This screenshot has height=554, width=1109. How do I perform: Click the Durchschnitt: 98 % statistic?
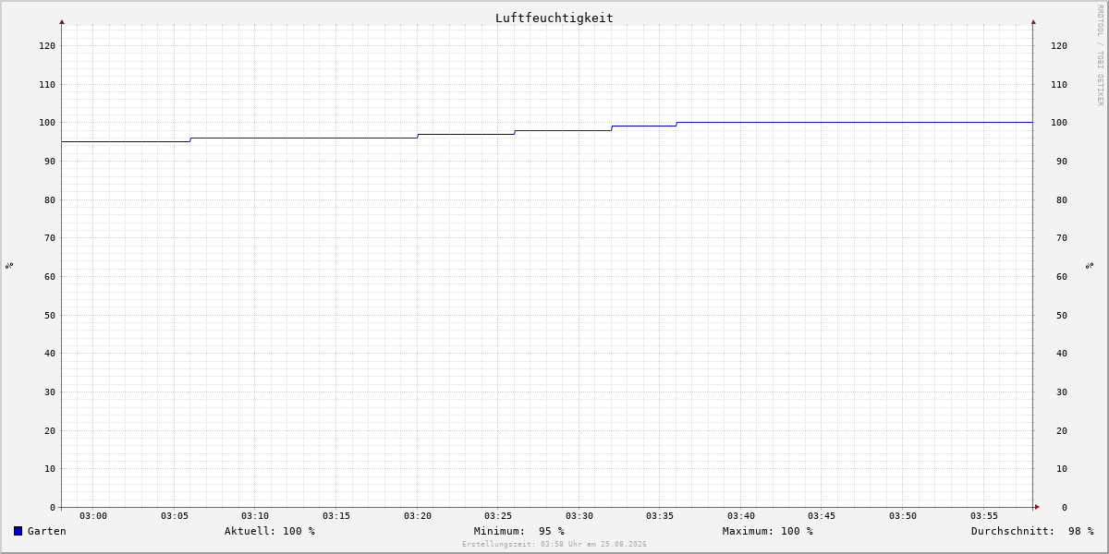click(1032, 531)
